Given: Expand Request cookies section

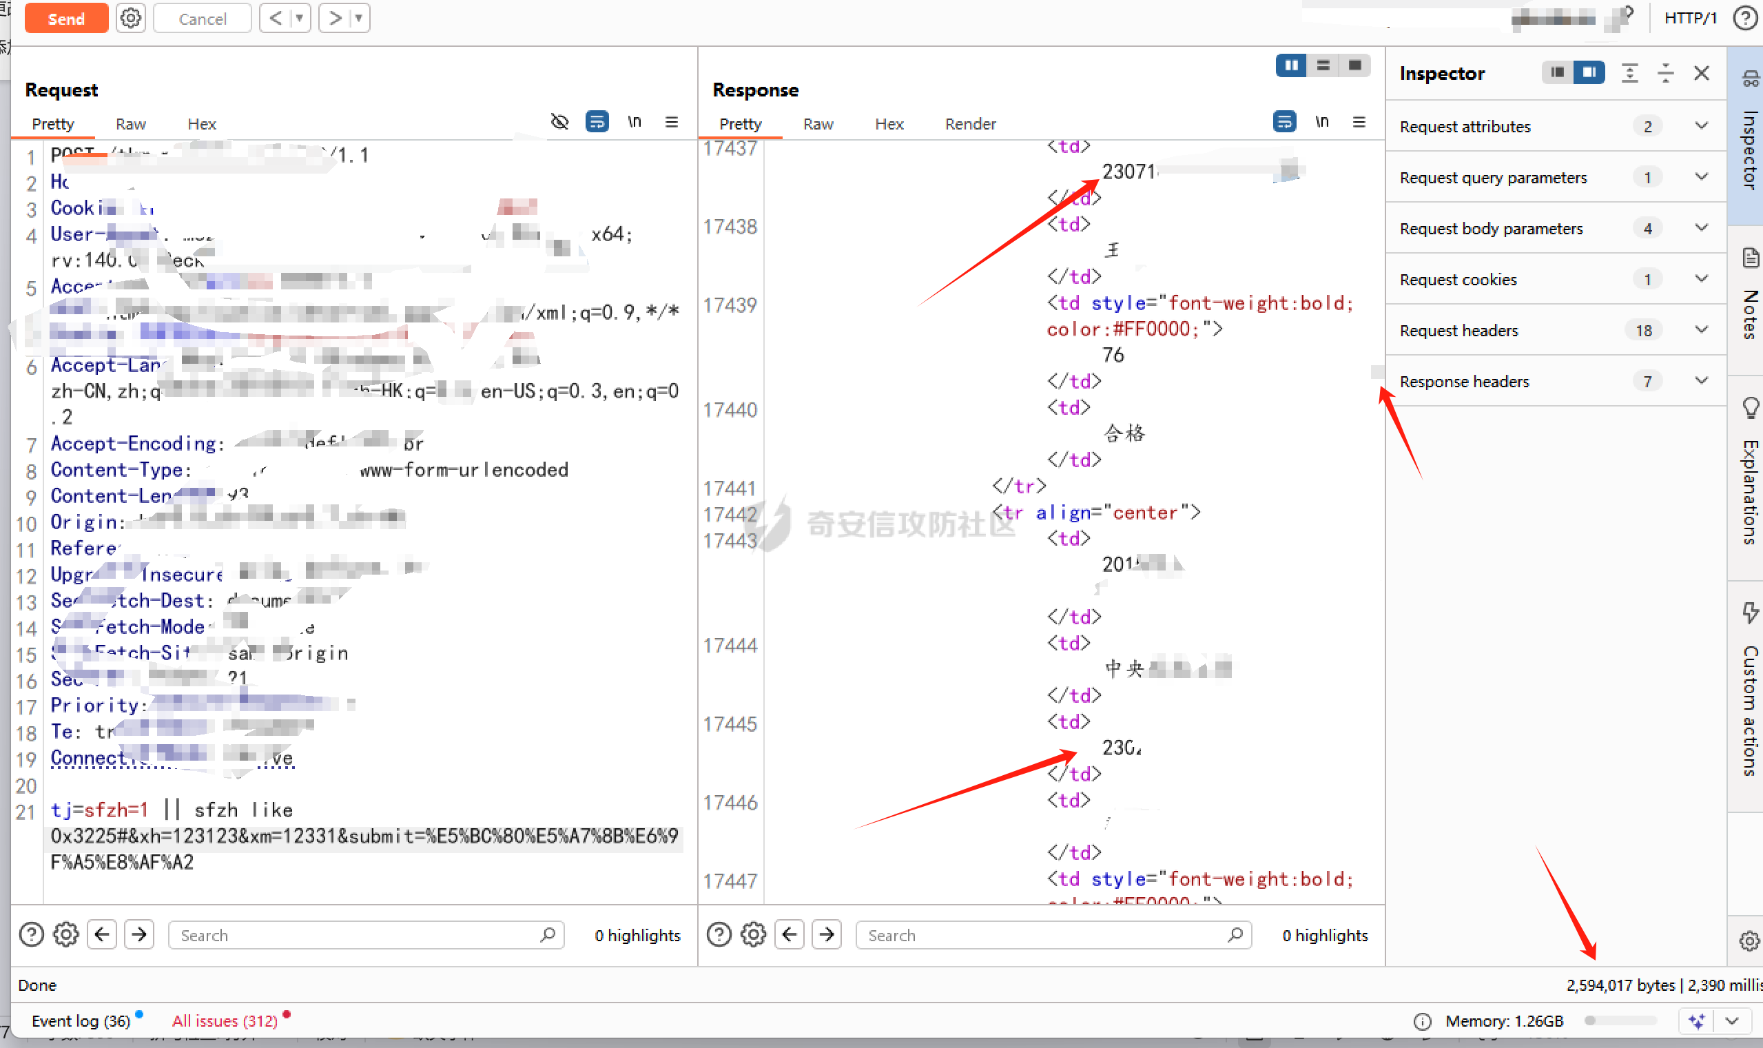Looking at the screenshot, I should tap(1556, 279).
